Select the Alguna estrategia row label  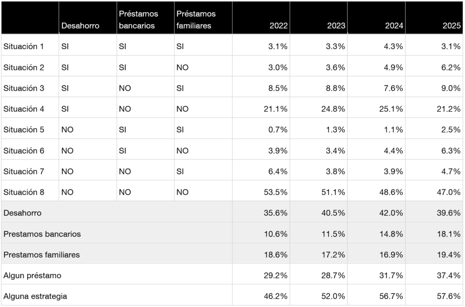click(x=35, y=297)
